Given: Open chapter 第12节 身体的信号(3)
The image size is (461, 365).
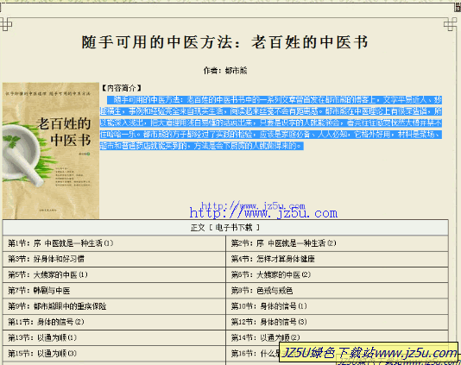Looking at the screenshot, I should click(269, 322).
